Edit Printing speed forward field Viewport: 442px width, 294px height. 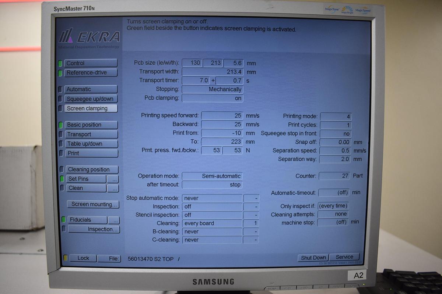[x=222, y=115]
